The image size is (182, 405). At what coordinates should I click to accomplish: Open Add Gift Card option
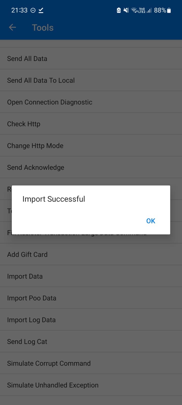[x=91, y=254]
